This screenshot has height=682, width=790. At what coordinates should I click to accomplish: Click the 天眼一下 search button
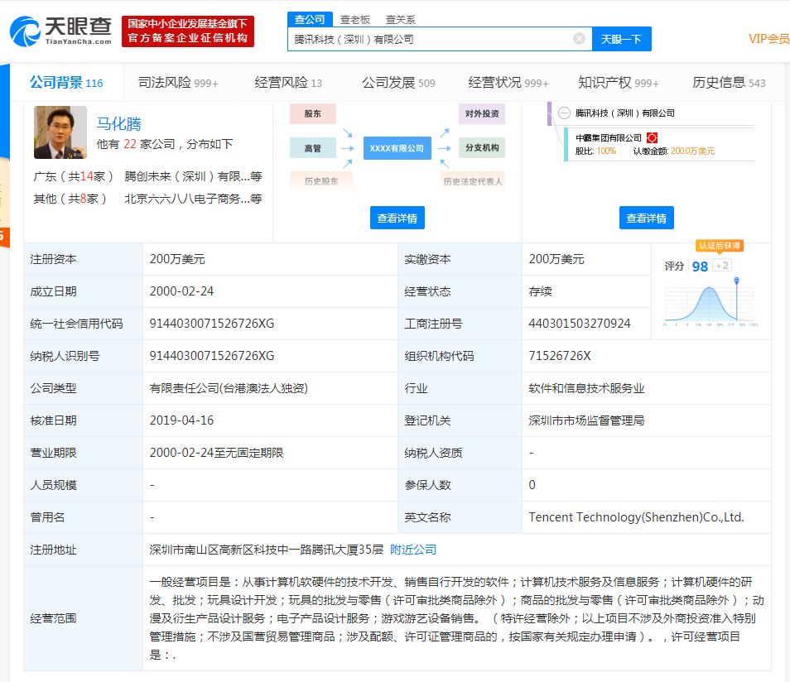621,39
